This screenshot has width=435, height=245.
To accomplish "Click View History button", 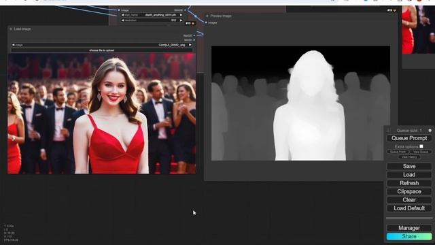I will pyautogui.click(x=409, y=157).
